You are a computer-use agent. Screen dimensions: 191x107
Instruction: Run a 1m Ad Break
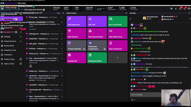coord(118,21)
